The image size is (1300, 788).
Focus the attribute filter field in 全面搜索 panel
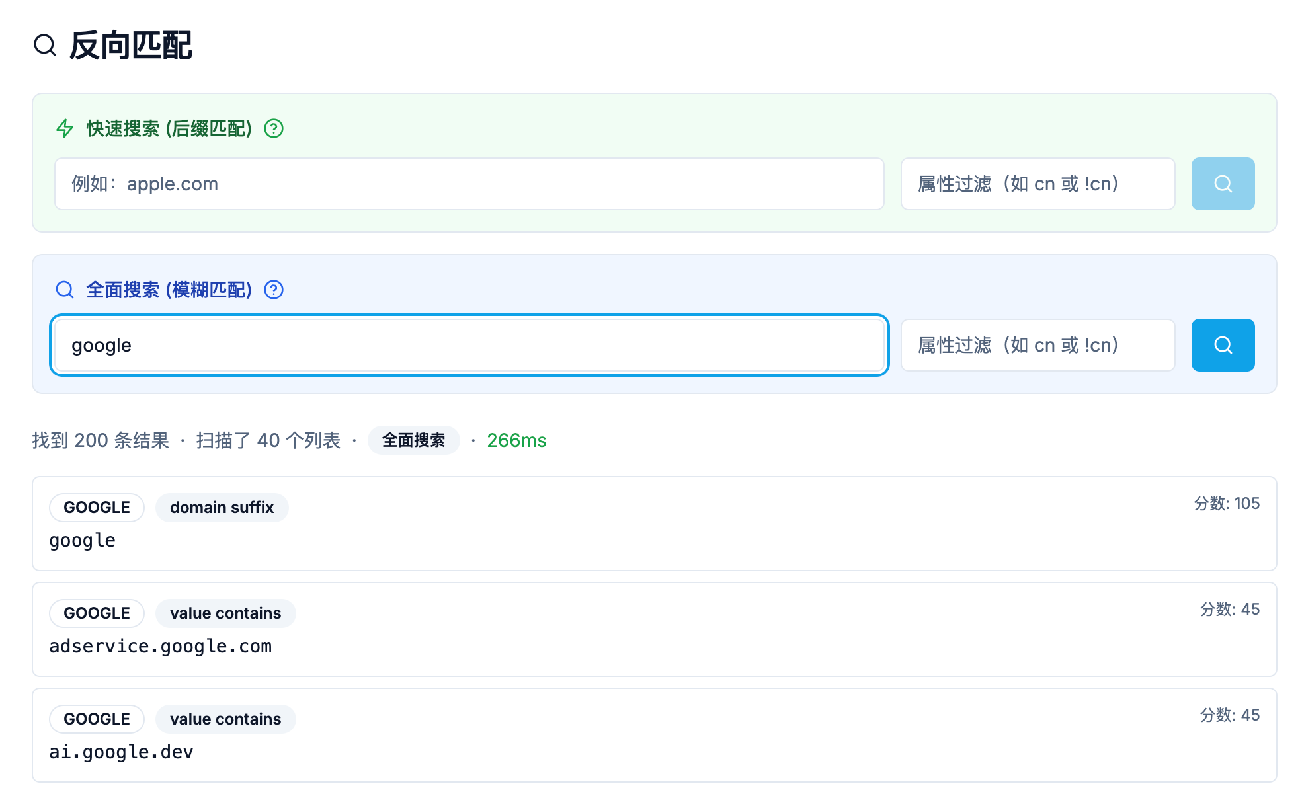[1037, 345]
